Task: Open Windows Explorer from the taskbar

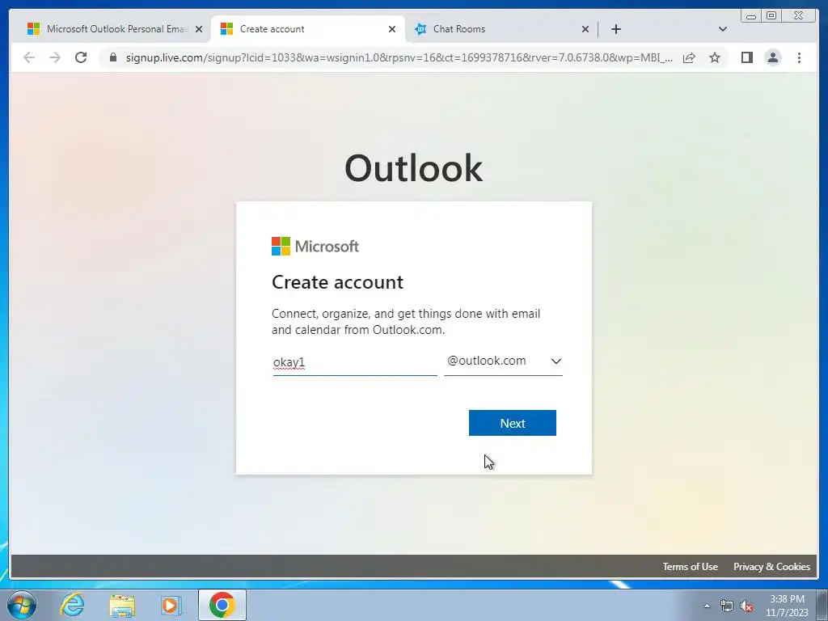Action: (122, 605)
